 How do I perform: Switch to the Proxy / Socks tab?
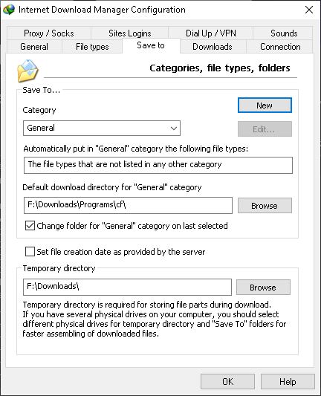tap(49, 33)
